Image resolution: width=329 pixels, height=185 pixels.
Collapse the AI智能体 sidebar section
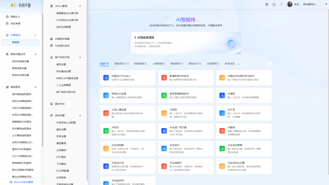35,35
